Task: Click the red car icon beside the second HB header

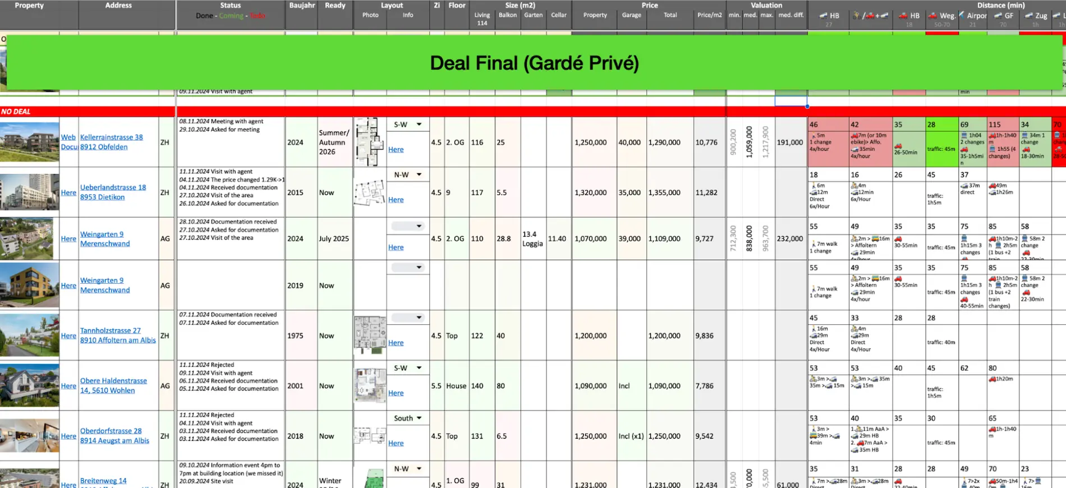Action: click(x=903, y=16)
